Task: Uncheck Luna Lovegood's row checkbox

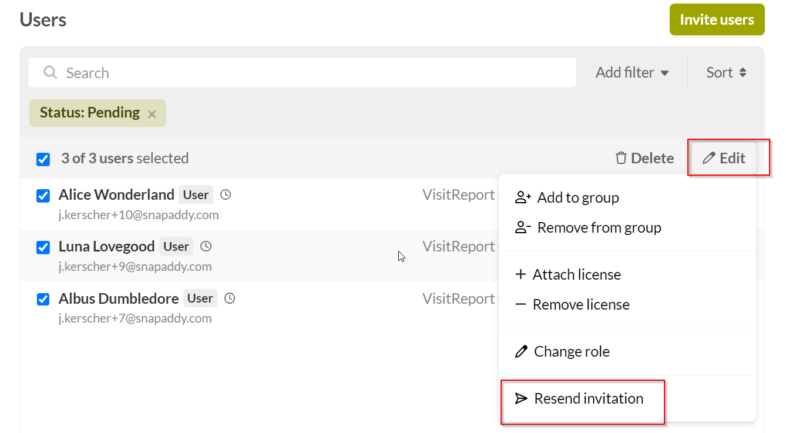Action: pyautogui.click(x=43, y=247)
